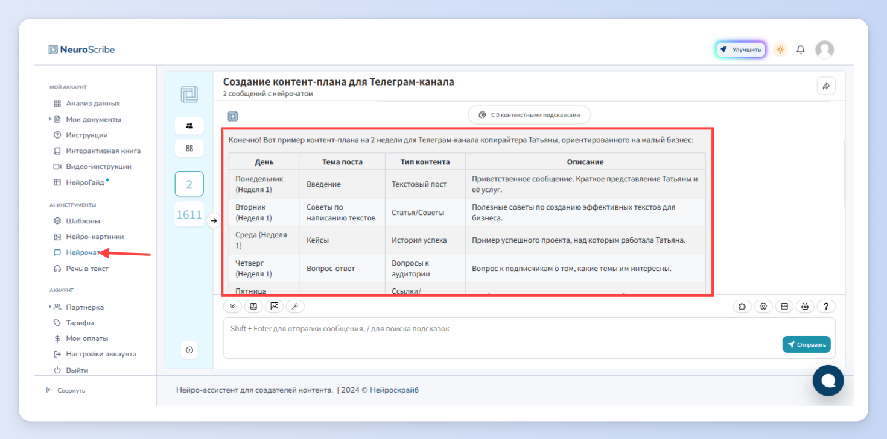Click the Нейроскрайб footer link
The height and width of the screenshot is (439, 887).
click(x=394, y=390)
